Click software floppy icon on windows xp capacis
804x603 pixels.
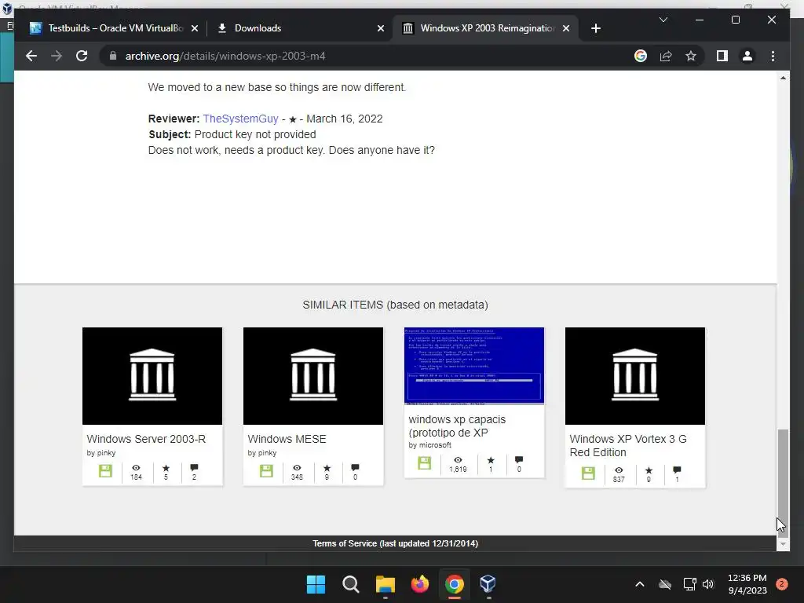424,463
